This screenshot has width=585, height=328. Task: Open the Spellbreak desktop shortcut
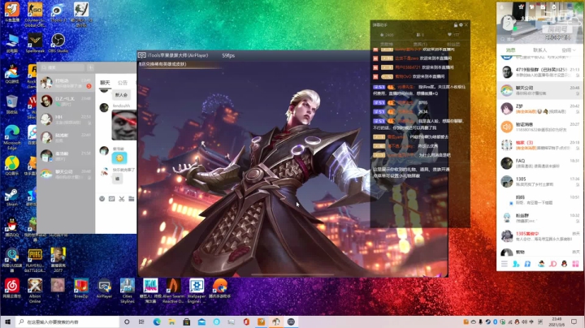pos(35,43)
